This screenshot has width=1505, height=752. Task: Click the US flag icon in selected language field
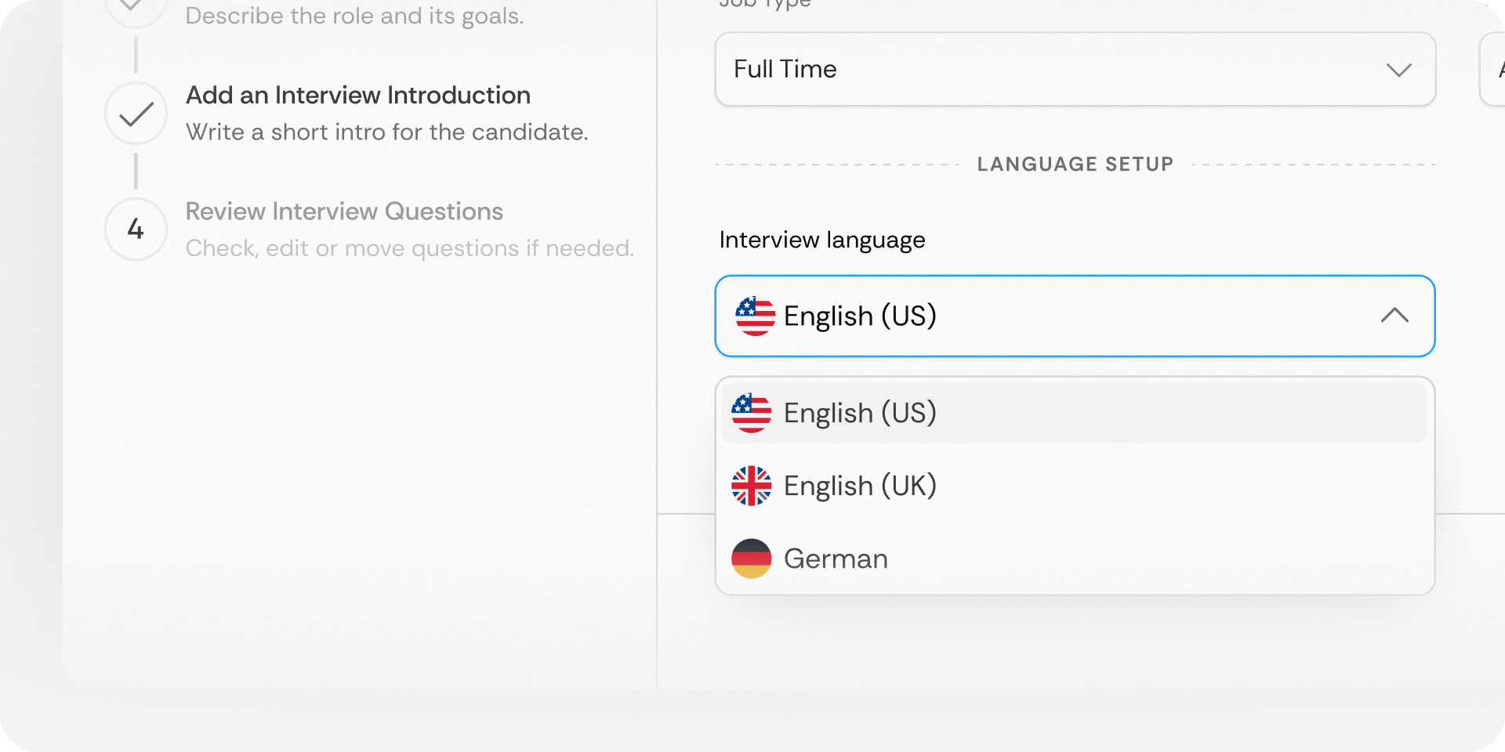tap(755, 316)
